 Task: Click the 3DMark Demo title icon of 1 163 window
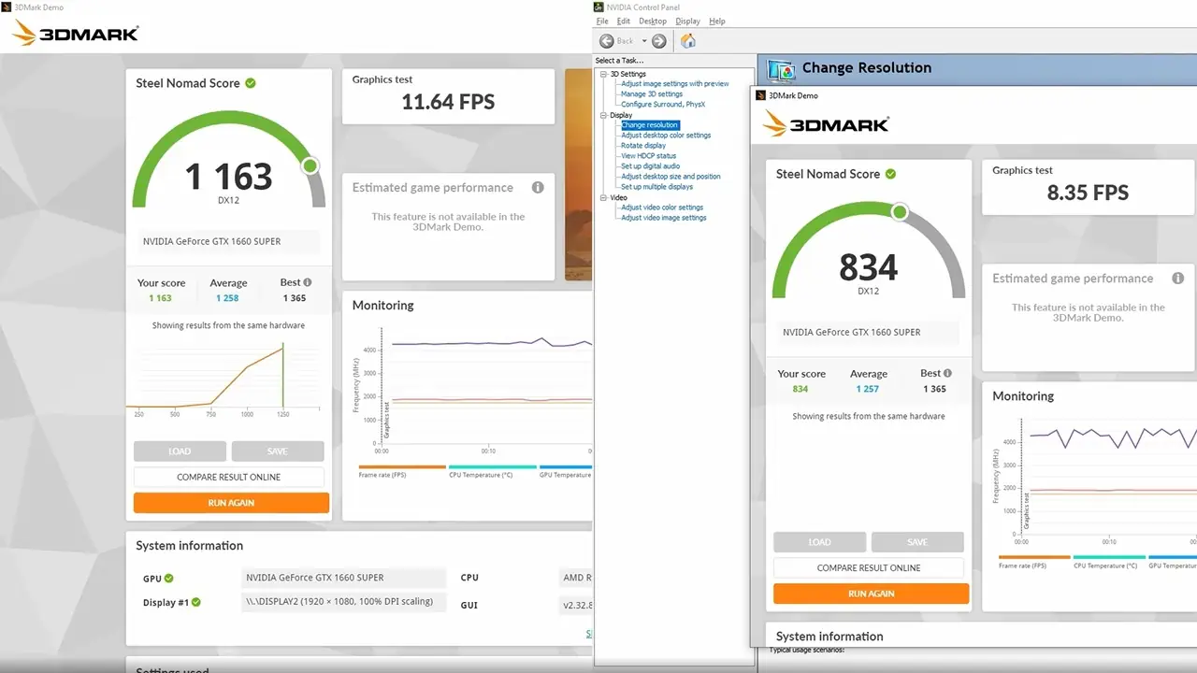pyautogui.click(x=7, y=7)
